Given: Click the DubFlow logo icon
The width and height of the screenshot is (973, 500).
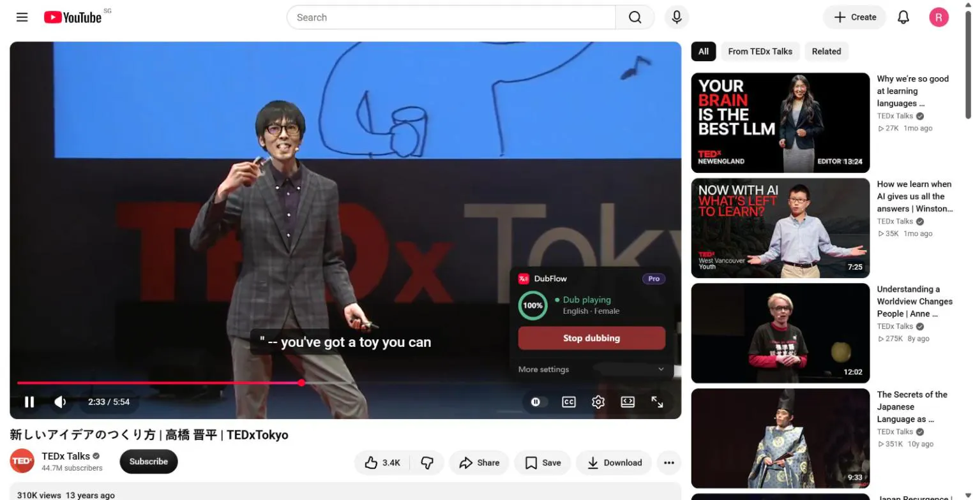Looking at the screenshot, I should [524, 279].
